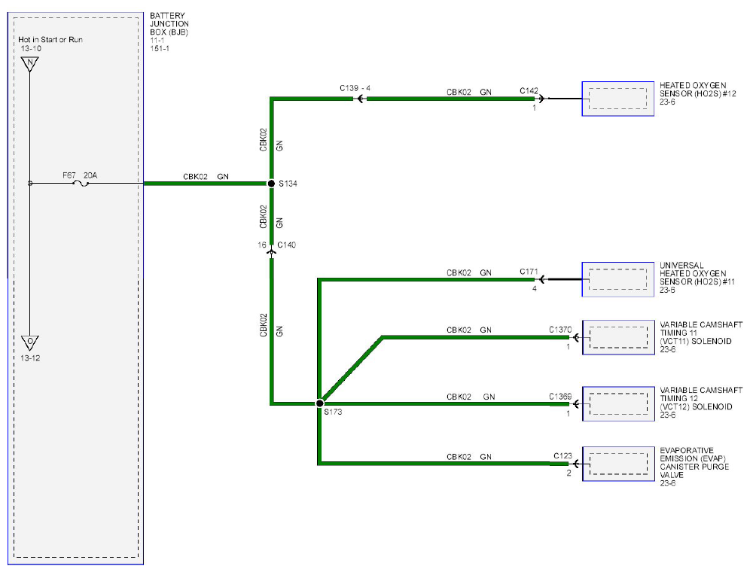Image resolution: width=750 pixels, height=572 pixels.
Task: Click "CBK02 GN" label between junction box and S134
Action: 206,176
